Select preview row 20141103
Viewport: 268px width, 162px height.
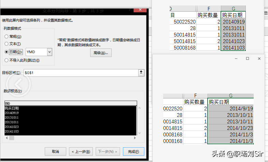click(x=12, y=131)
